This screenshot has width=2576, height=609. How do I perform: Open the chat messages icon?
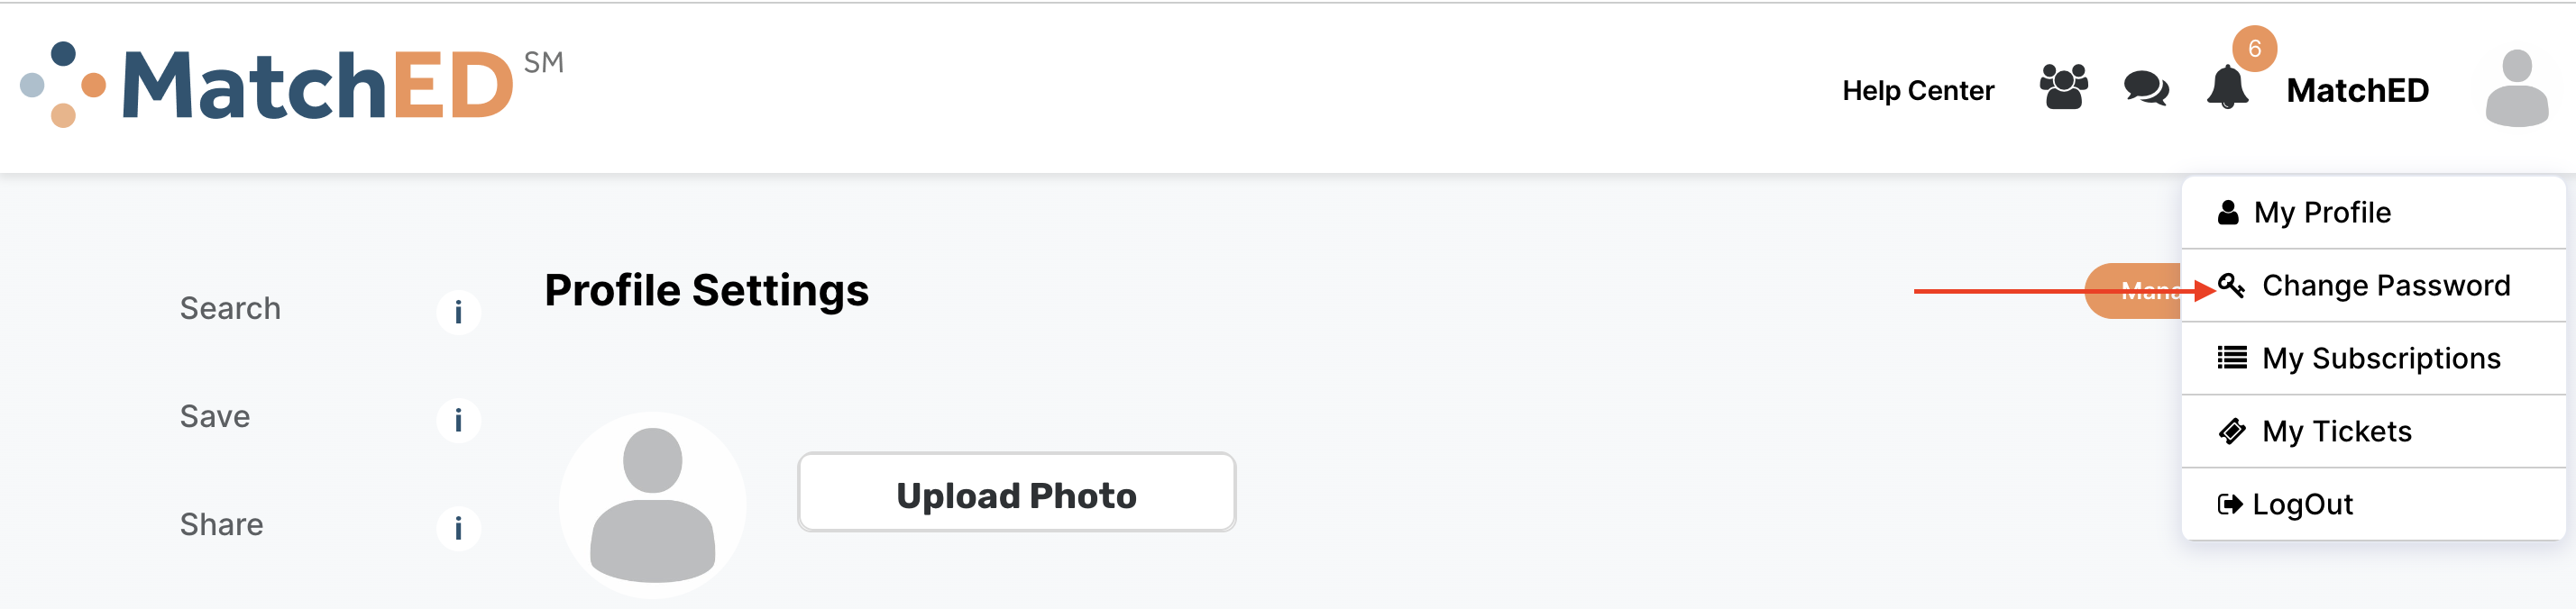point(2146,89)
